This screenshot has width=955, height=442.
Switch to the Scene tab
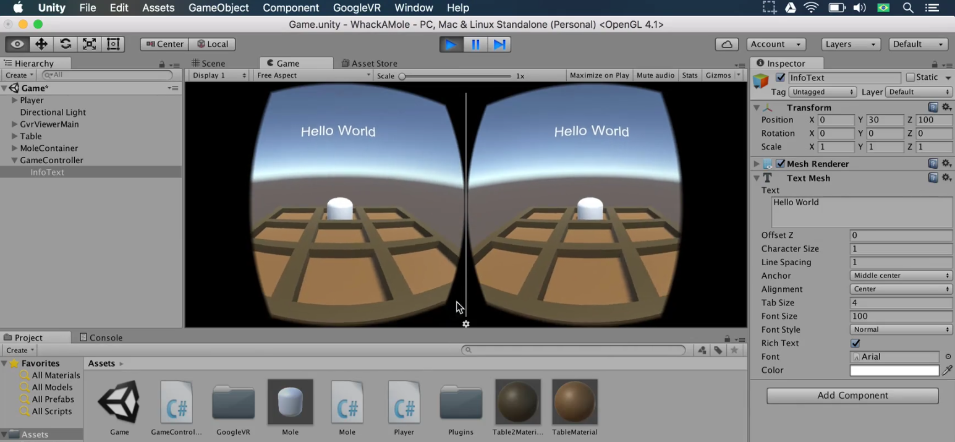click(x=213, y=63)
